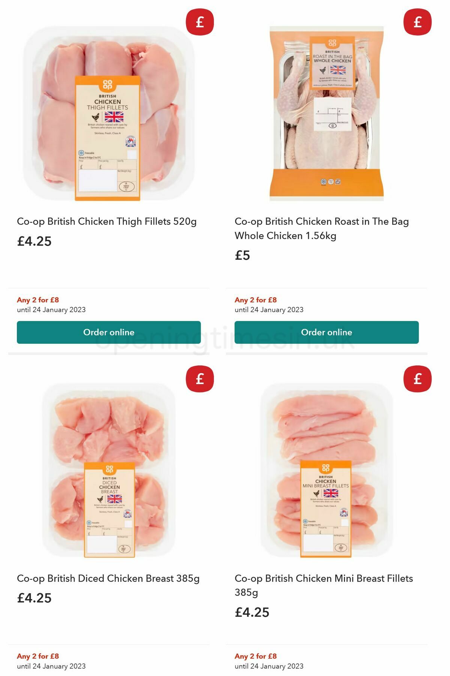The width and height of the screenshot is (450, 676).
Task: Open the Diced Chicken Breast 385g product page
Action: [108, 579]
